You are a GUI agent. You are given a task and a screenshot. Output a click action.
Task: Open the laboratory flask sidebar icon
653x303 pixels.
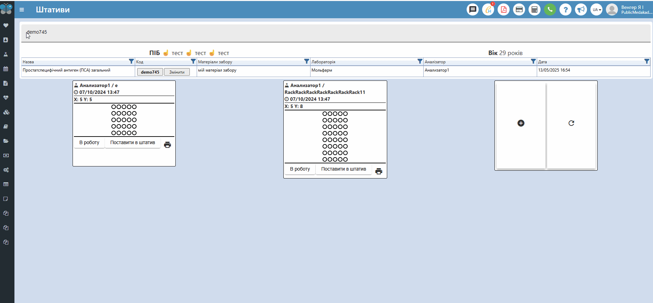point(6,54)
